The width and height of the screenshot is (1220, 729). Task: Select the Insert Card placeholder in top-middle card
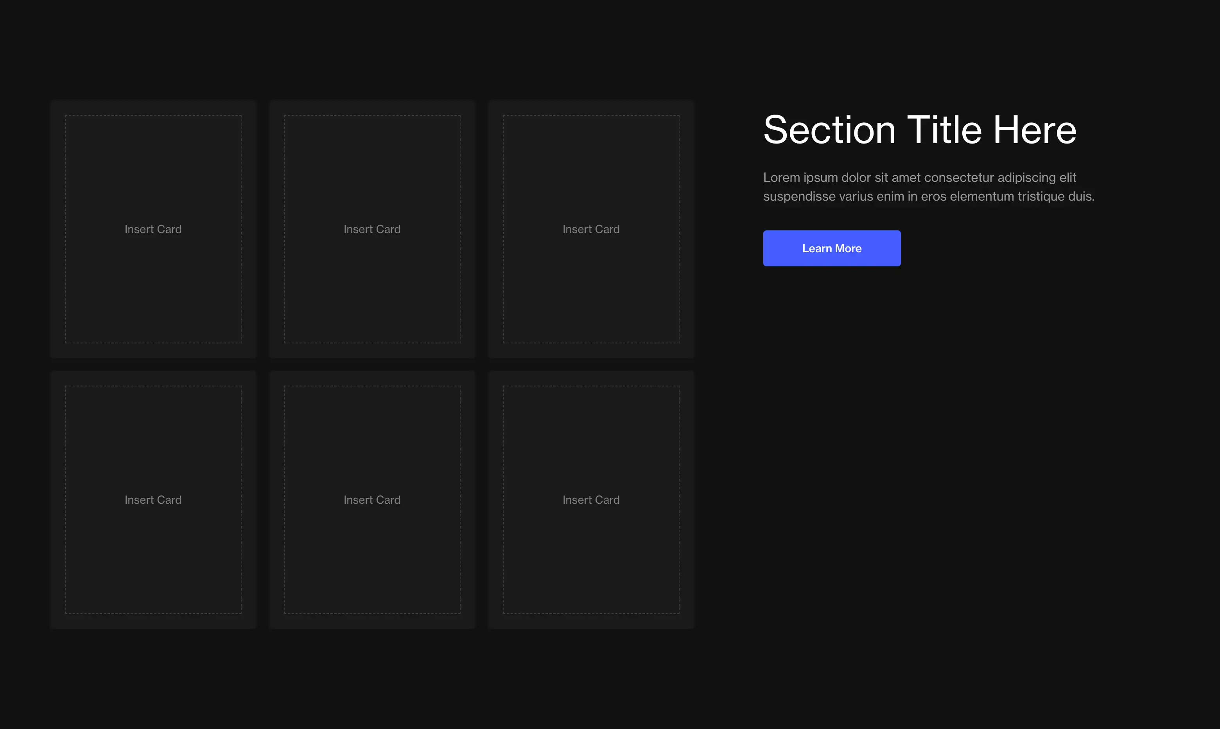(372, 230)
